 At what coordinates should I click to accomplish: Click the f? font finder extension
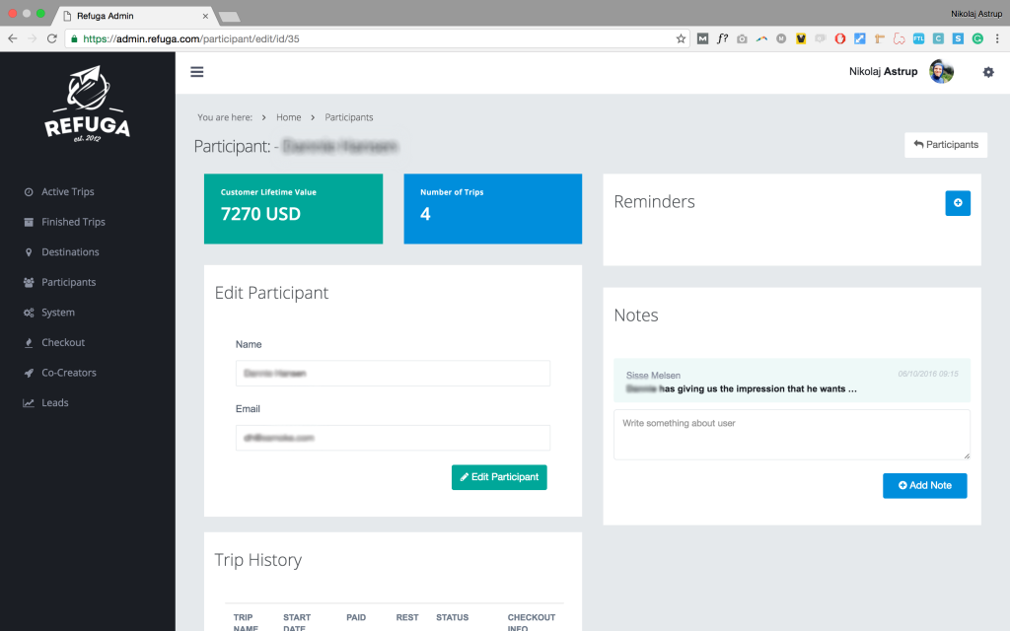click(722, 38)
